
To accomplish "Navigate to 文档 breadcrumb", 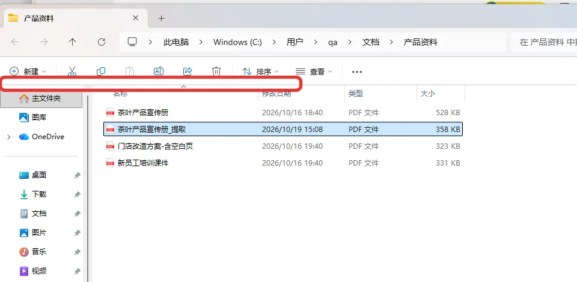I will pos(371,42).
